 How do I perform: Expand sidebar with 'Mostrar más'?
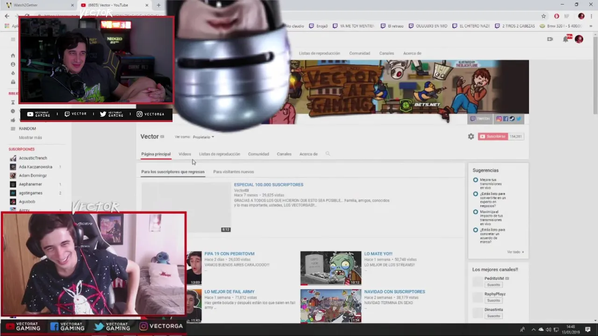click(x=30, y=138)
